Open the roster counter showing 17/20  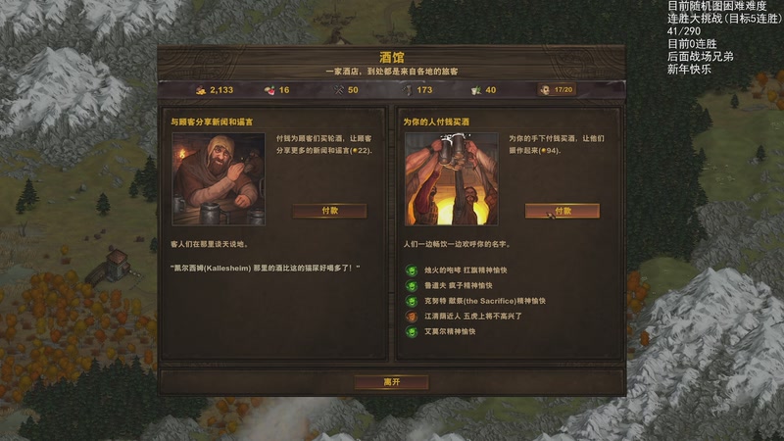coord(557,89)
